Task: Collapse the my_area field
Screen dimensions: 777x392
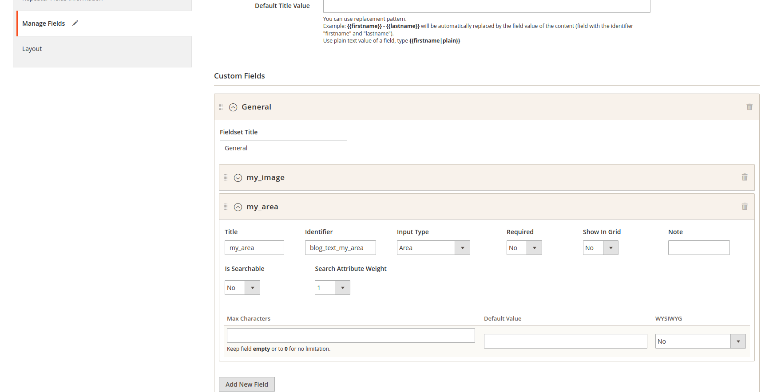Action: point(238,207)
